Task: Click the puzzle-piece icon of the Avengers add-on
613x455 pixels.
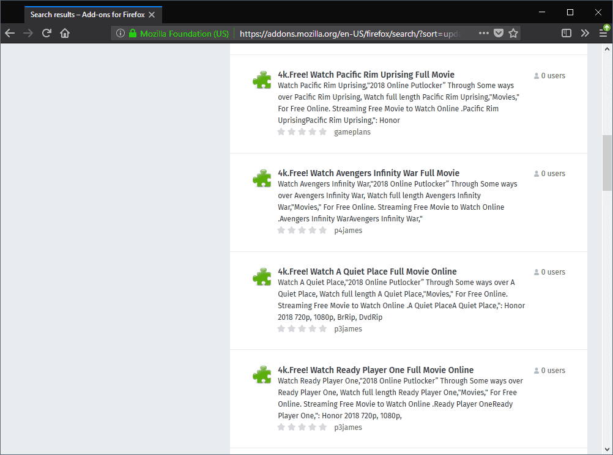Action: point(262,178)
